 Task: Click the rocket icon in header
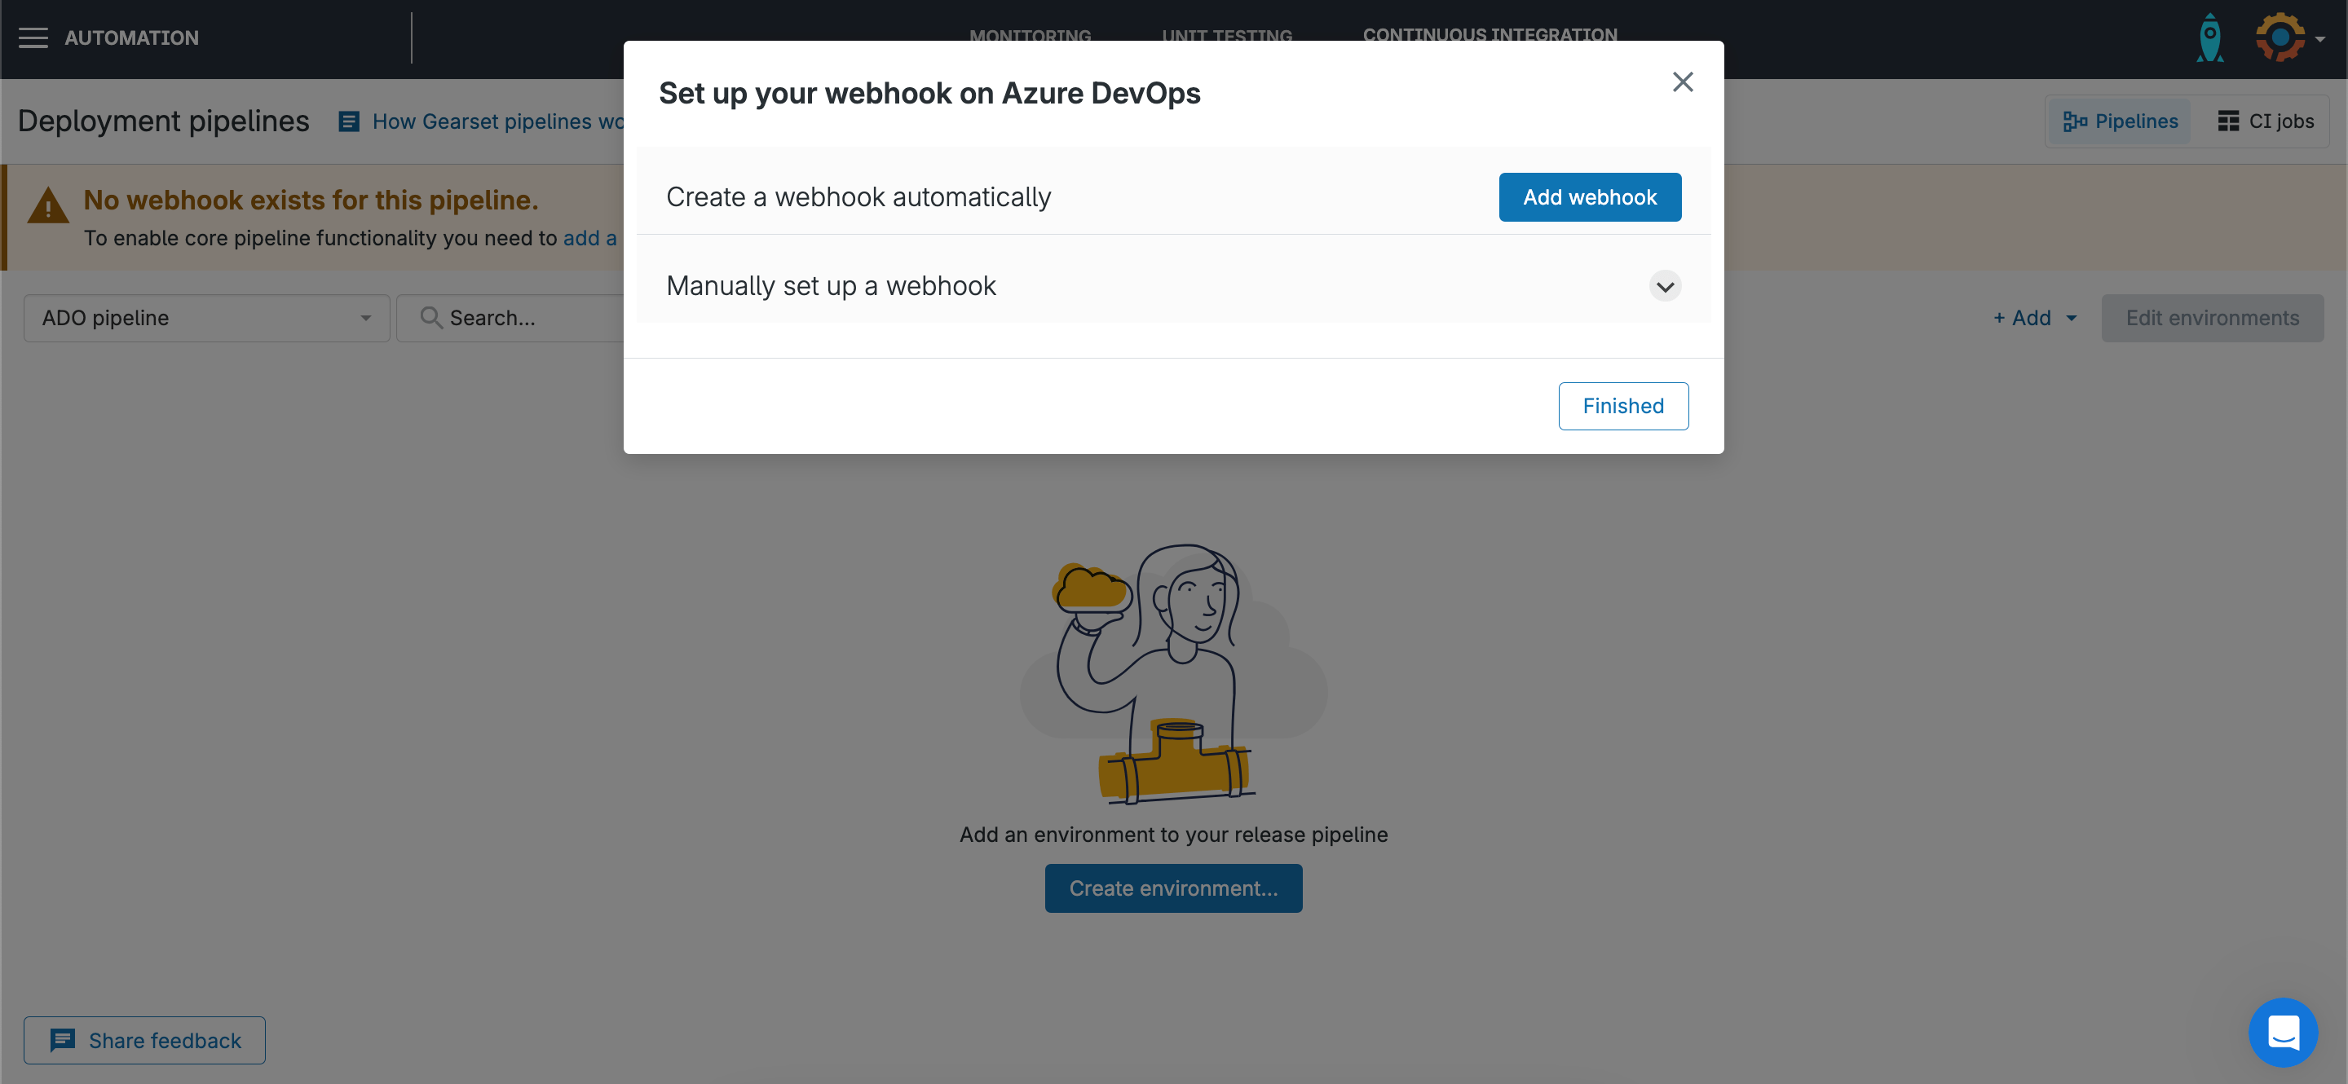pos(2209,38)
